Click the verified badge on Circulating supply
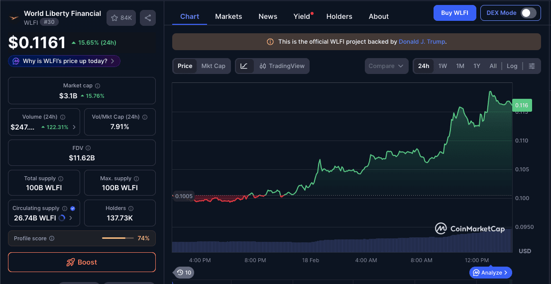The width and height of the screenshot is (551, 284). point(73,208)
